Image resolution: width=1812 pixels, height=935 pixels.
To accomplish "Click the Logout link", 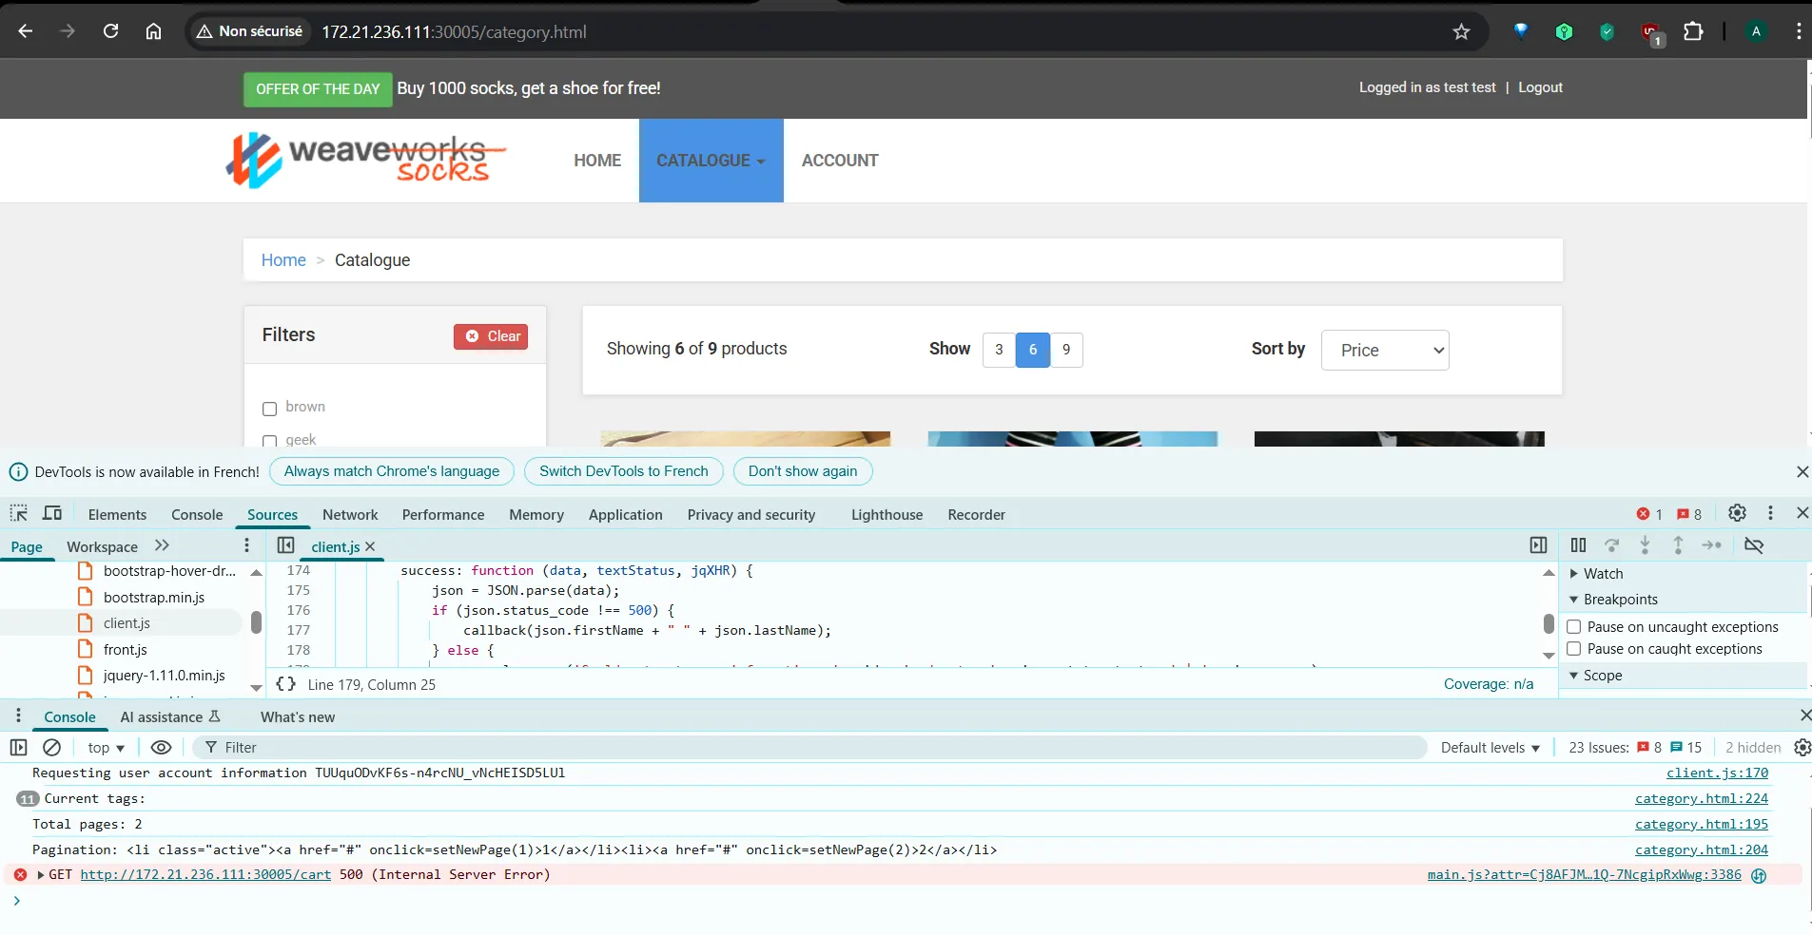I will [x=1540, y=87].
